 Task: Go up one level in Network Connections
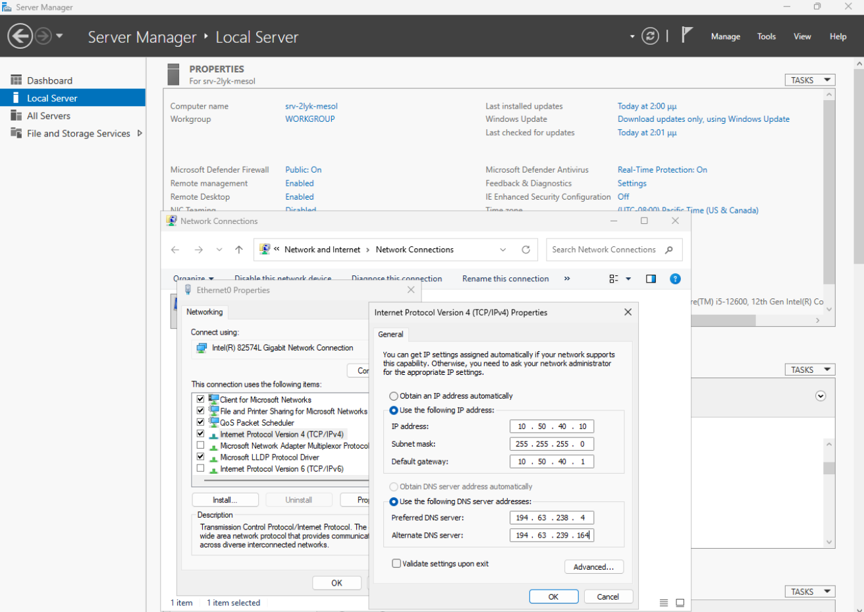pos(239,250)
